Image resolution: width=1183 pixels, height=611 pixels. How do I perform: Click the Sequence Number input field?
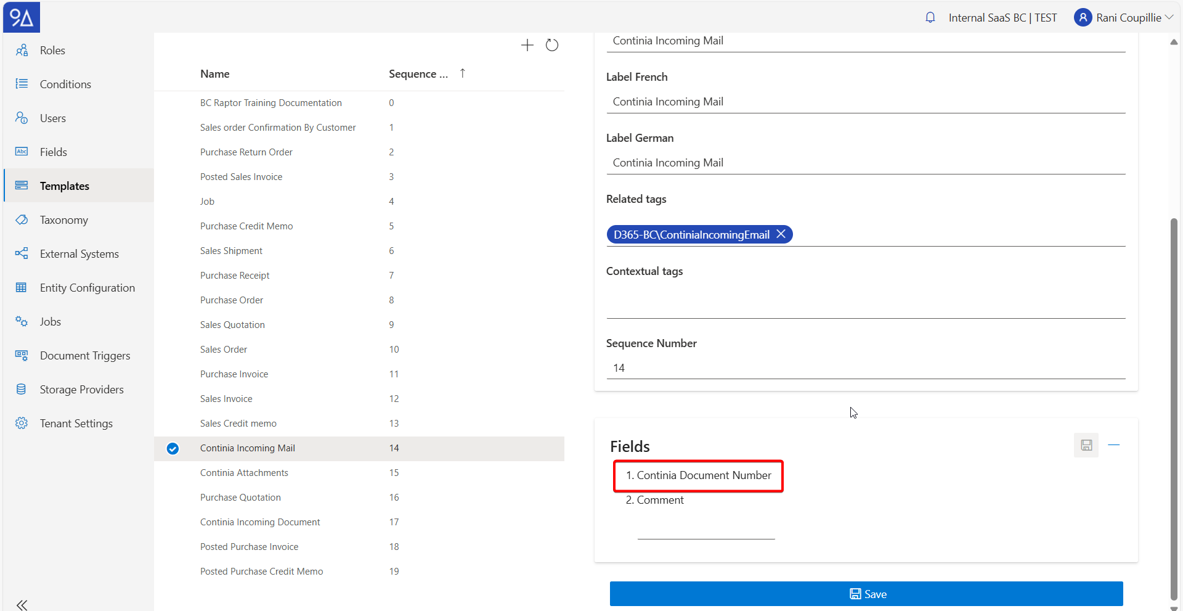[x=865, y=368]
